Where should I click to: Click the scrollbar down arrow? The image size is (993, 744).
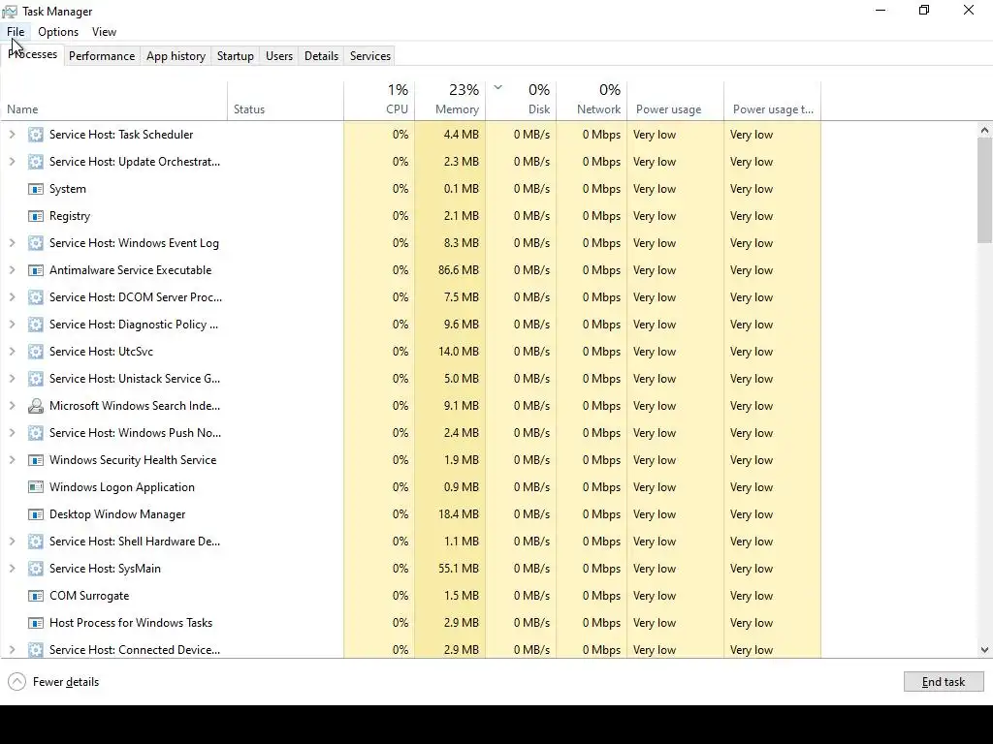pos(984,650)
